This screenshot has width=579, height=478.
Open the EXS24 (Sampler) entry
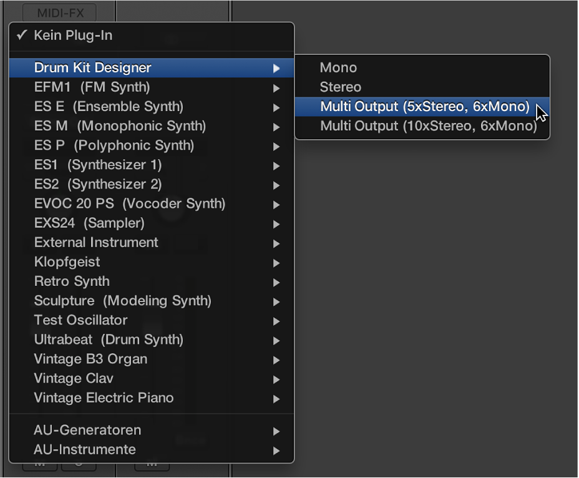[89, 223]
